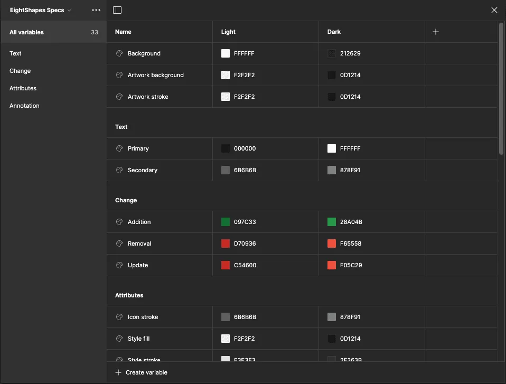Open Artwork stroke dark swatch
The image size is (506, 384).
(x=331, y=97)
